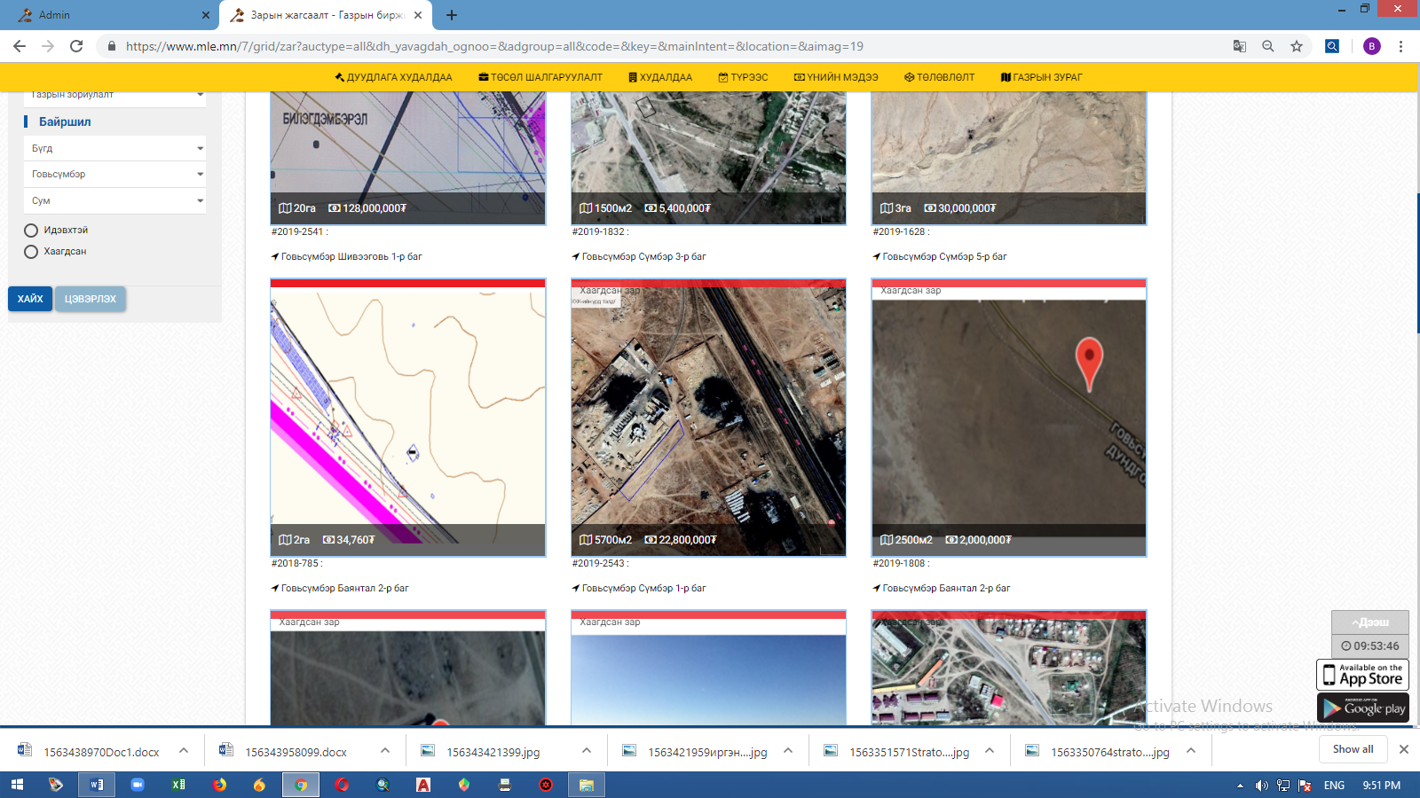Open listing thumbnail 1500м2 5,400,000₮

pyautogui.click(x=708, y=158)
